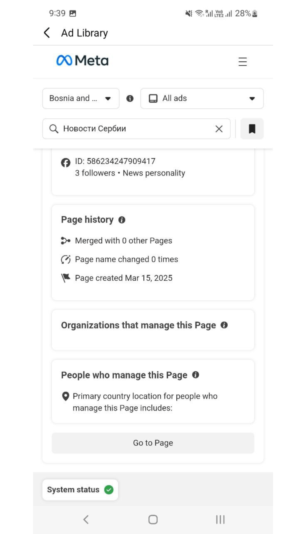Open the Android recent apps button

click(x=220, y=519)
